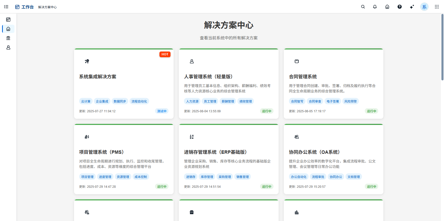
Task: Open notifications bell icon
Action: click(x=375, y=7)
